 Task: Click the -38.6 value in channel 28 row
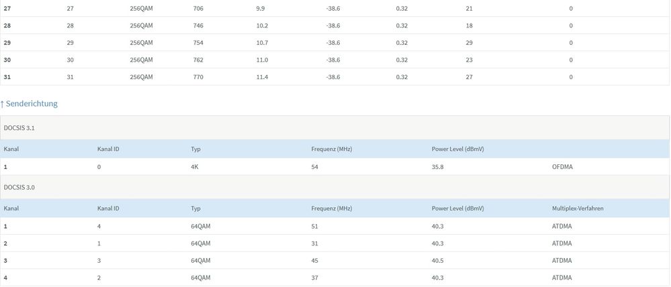[333, 25]
